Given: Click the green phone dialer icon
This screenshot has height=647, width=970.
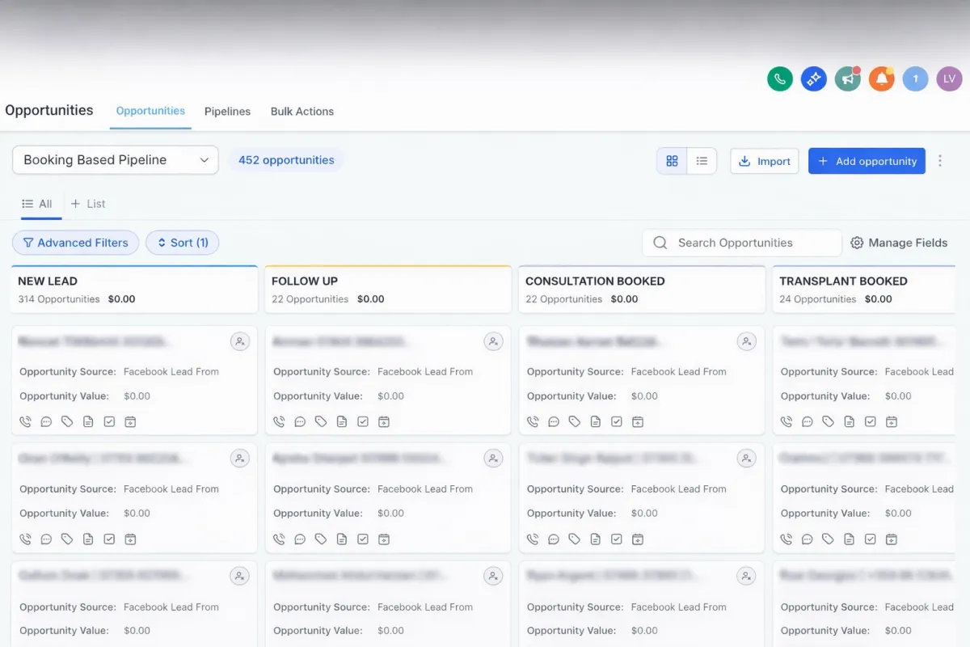Looking at the screenshot, I should click(x=779, y=78).
